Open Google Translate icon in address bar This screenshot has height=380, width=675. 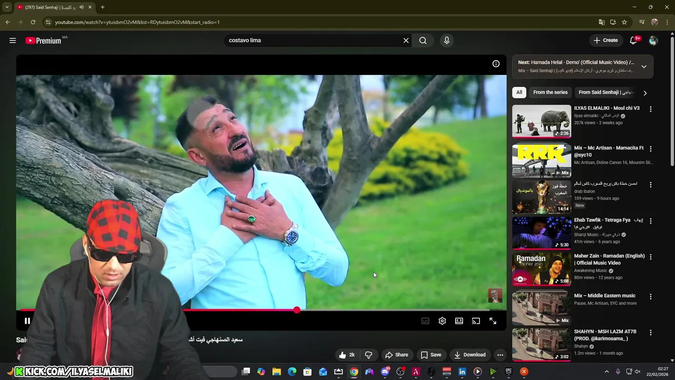[602, 22]
